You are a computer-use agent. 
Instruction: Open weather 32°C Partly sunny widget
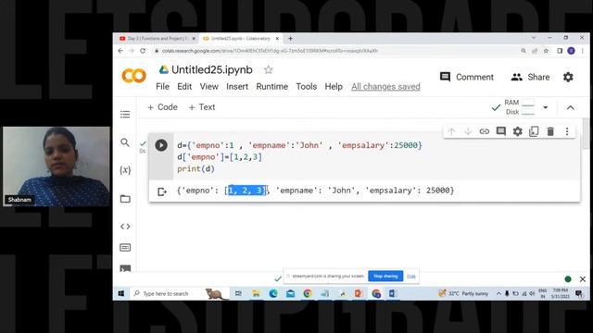click(x=463, y=293)
